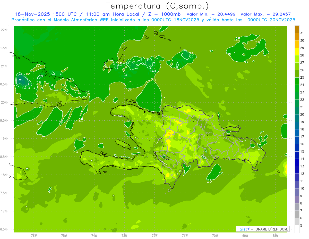
Task: Select the '18-Nov-2025 1500 UTC' date text
Action: (x=46, y=14)
